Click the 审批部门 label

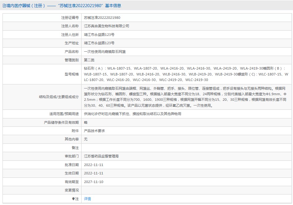pyautogui.click(x=72, y=156)
